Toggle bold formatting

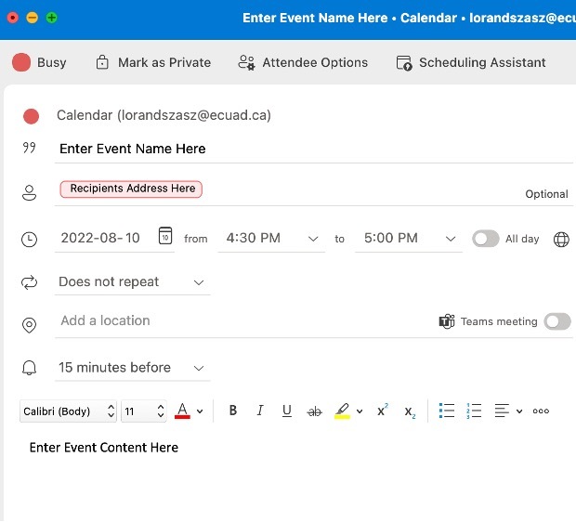pyautogui.click(x=233, y=411)
